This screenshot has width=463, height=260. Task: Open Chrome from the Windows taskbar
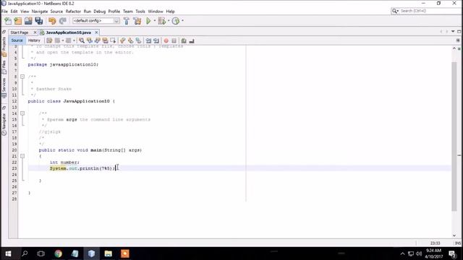tap(58, 253)
